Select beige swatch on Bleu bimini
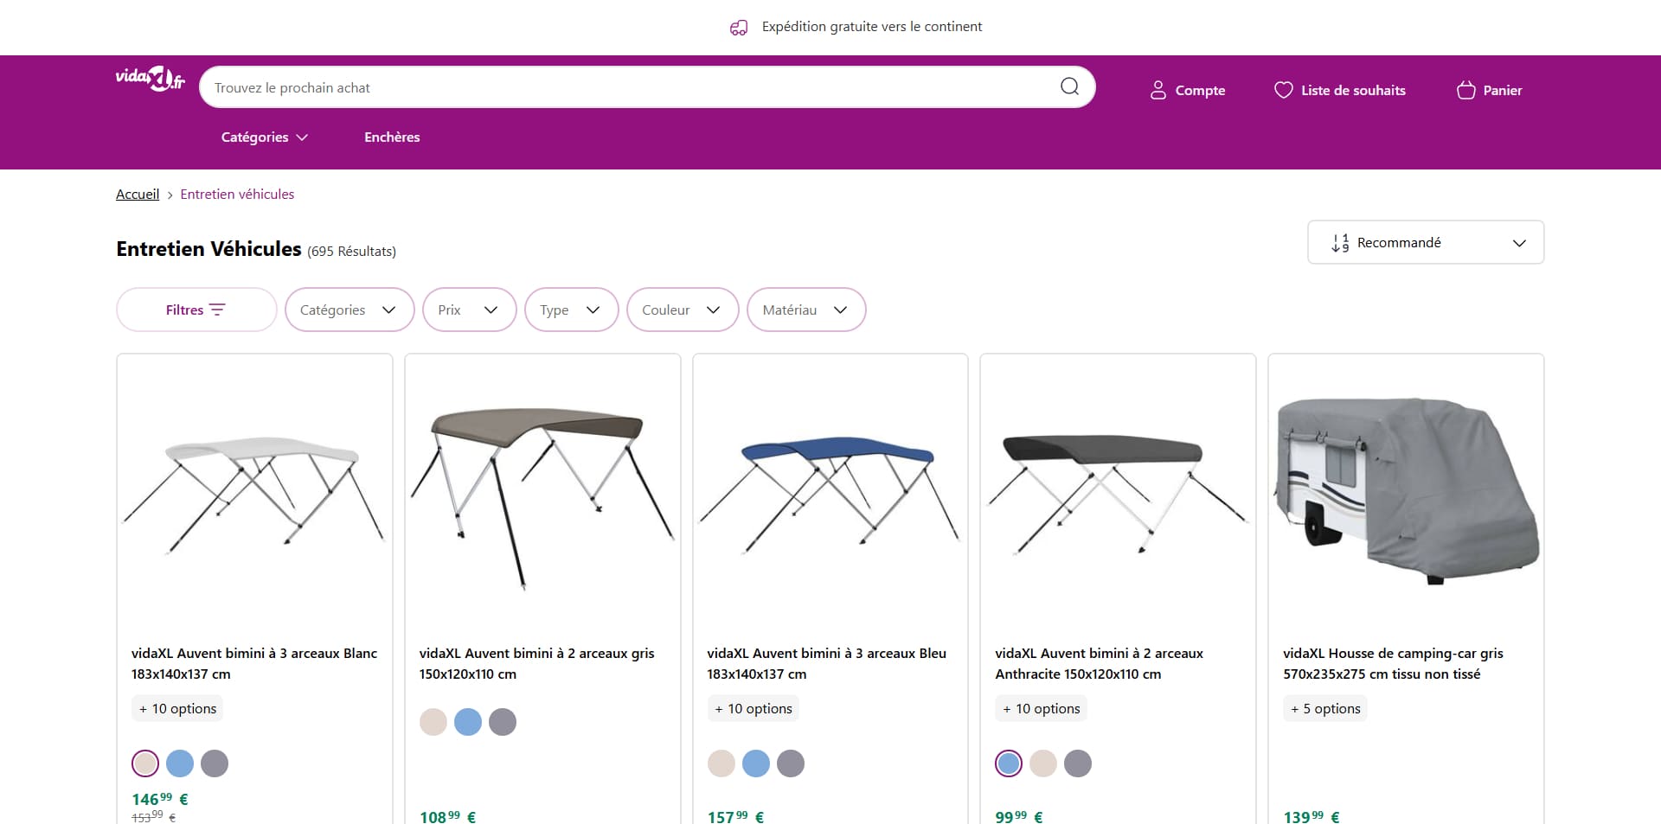The image size is (1661, 824). click(x=721, y=763)
